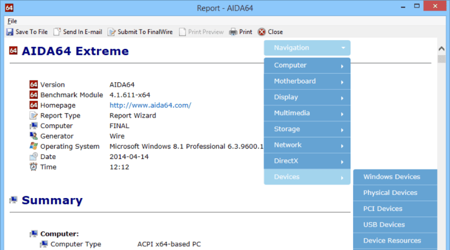Click the AIDA64 logo beside AIDA64 Extreme heading

tap(13, 50)
